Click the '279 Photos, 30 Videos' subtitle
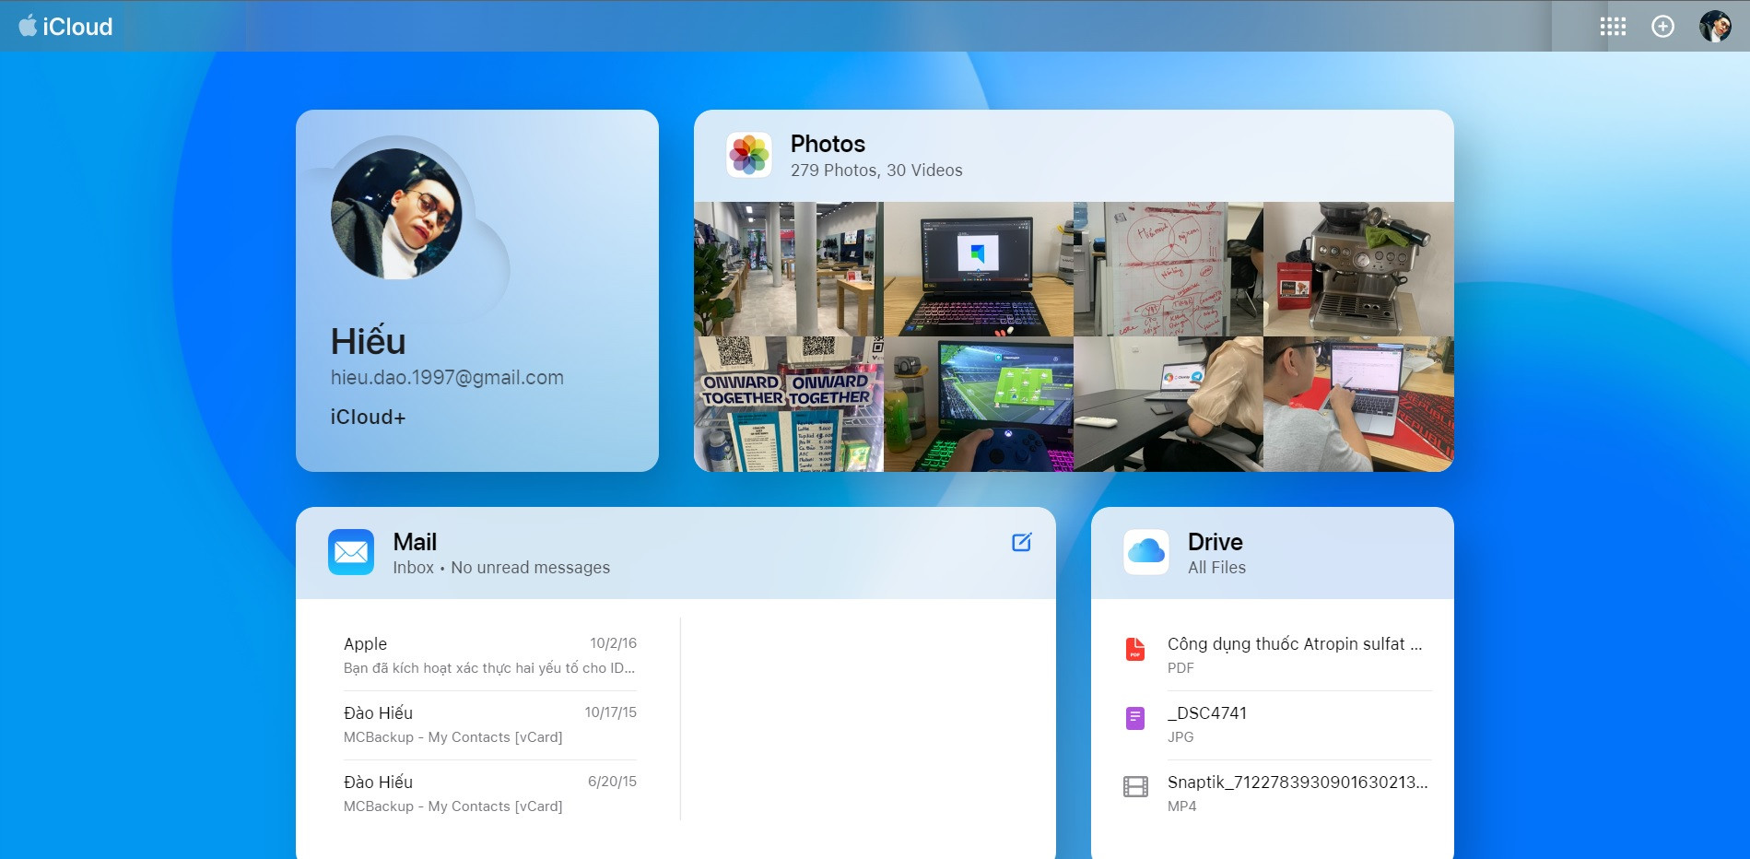This screenshot has width=1750, height=859. tap(876, 171)
